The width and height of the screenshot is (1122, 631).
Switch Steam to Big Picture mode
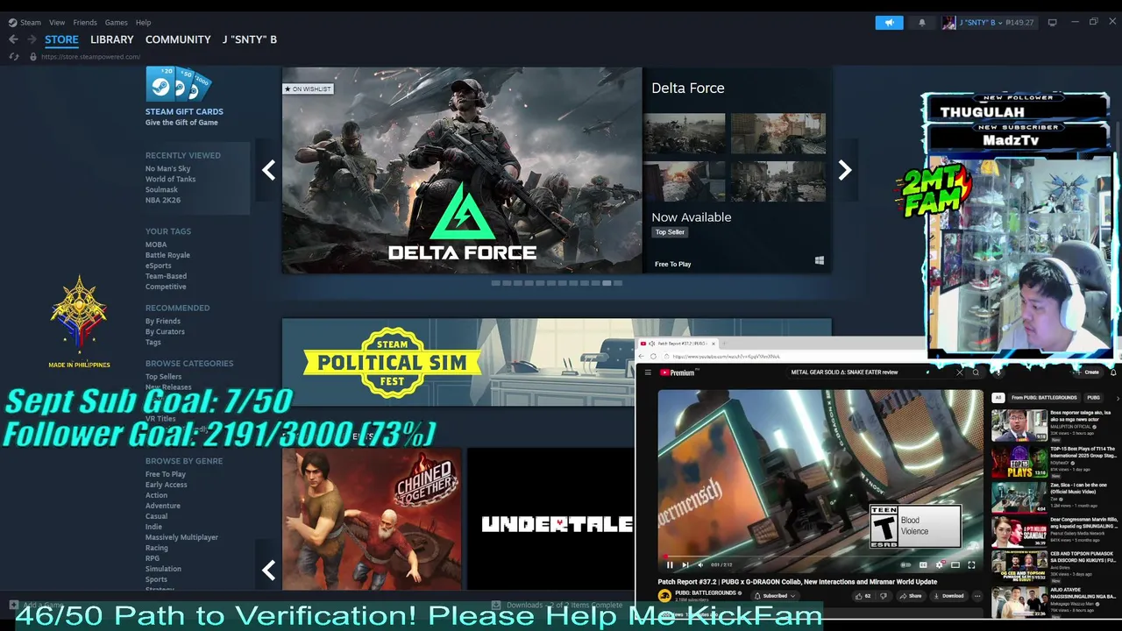click(1053, 22)
